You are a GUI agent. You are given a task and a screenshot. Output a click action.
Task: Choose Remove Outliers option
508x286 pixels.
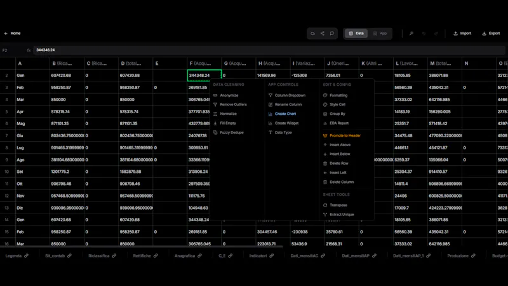point(233,104)
